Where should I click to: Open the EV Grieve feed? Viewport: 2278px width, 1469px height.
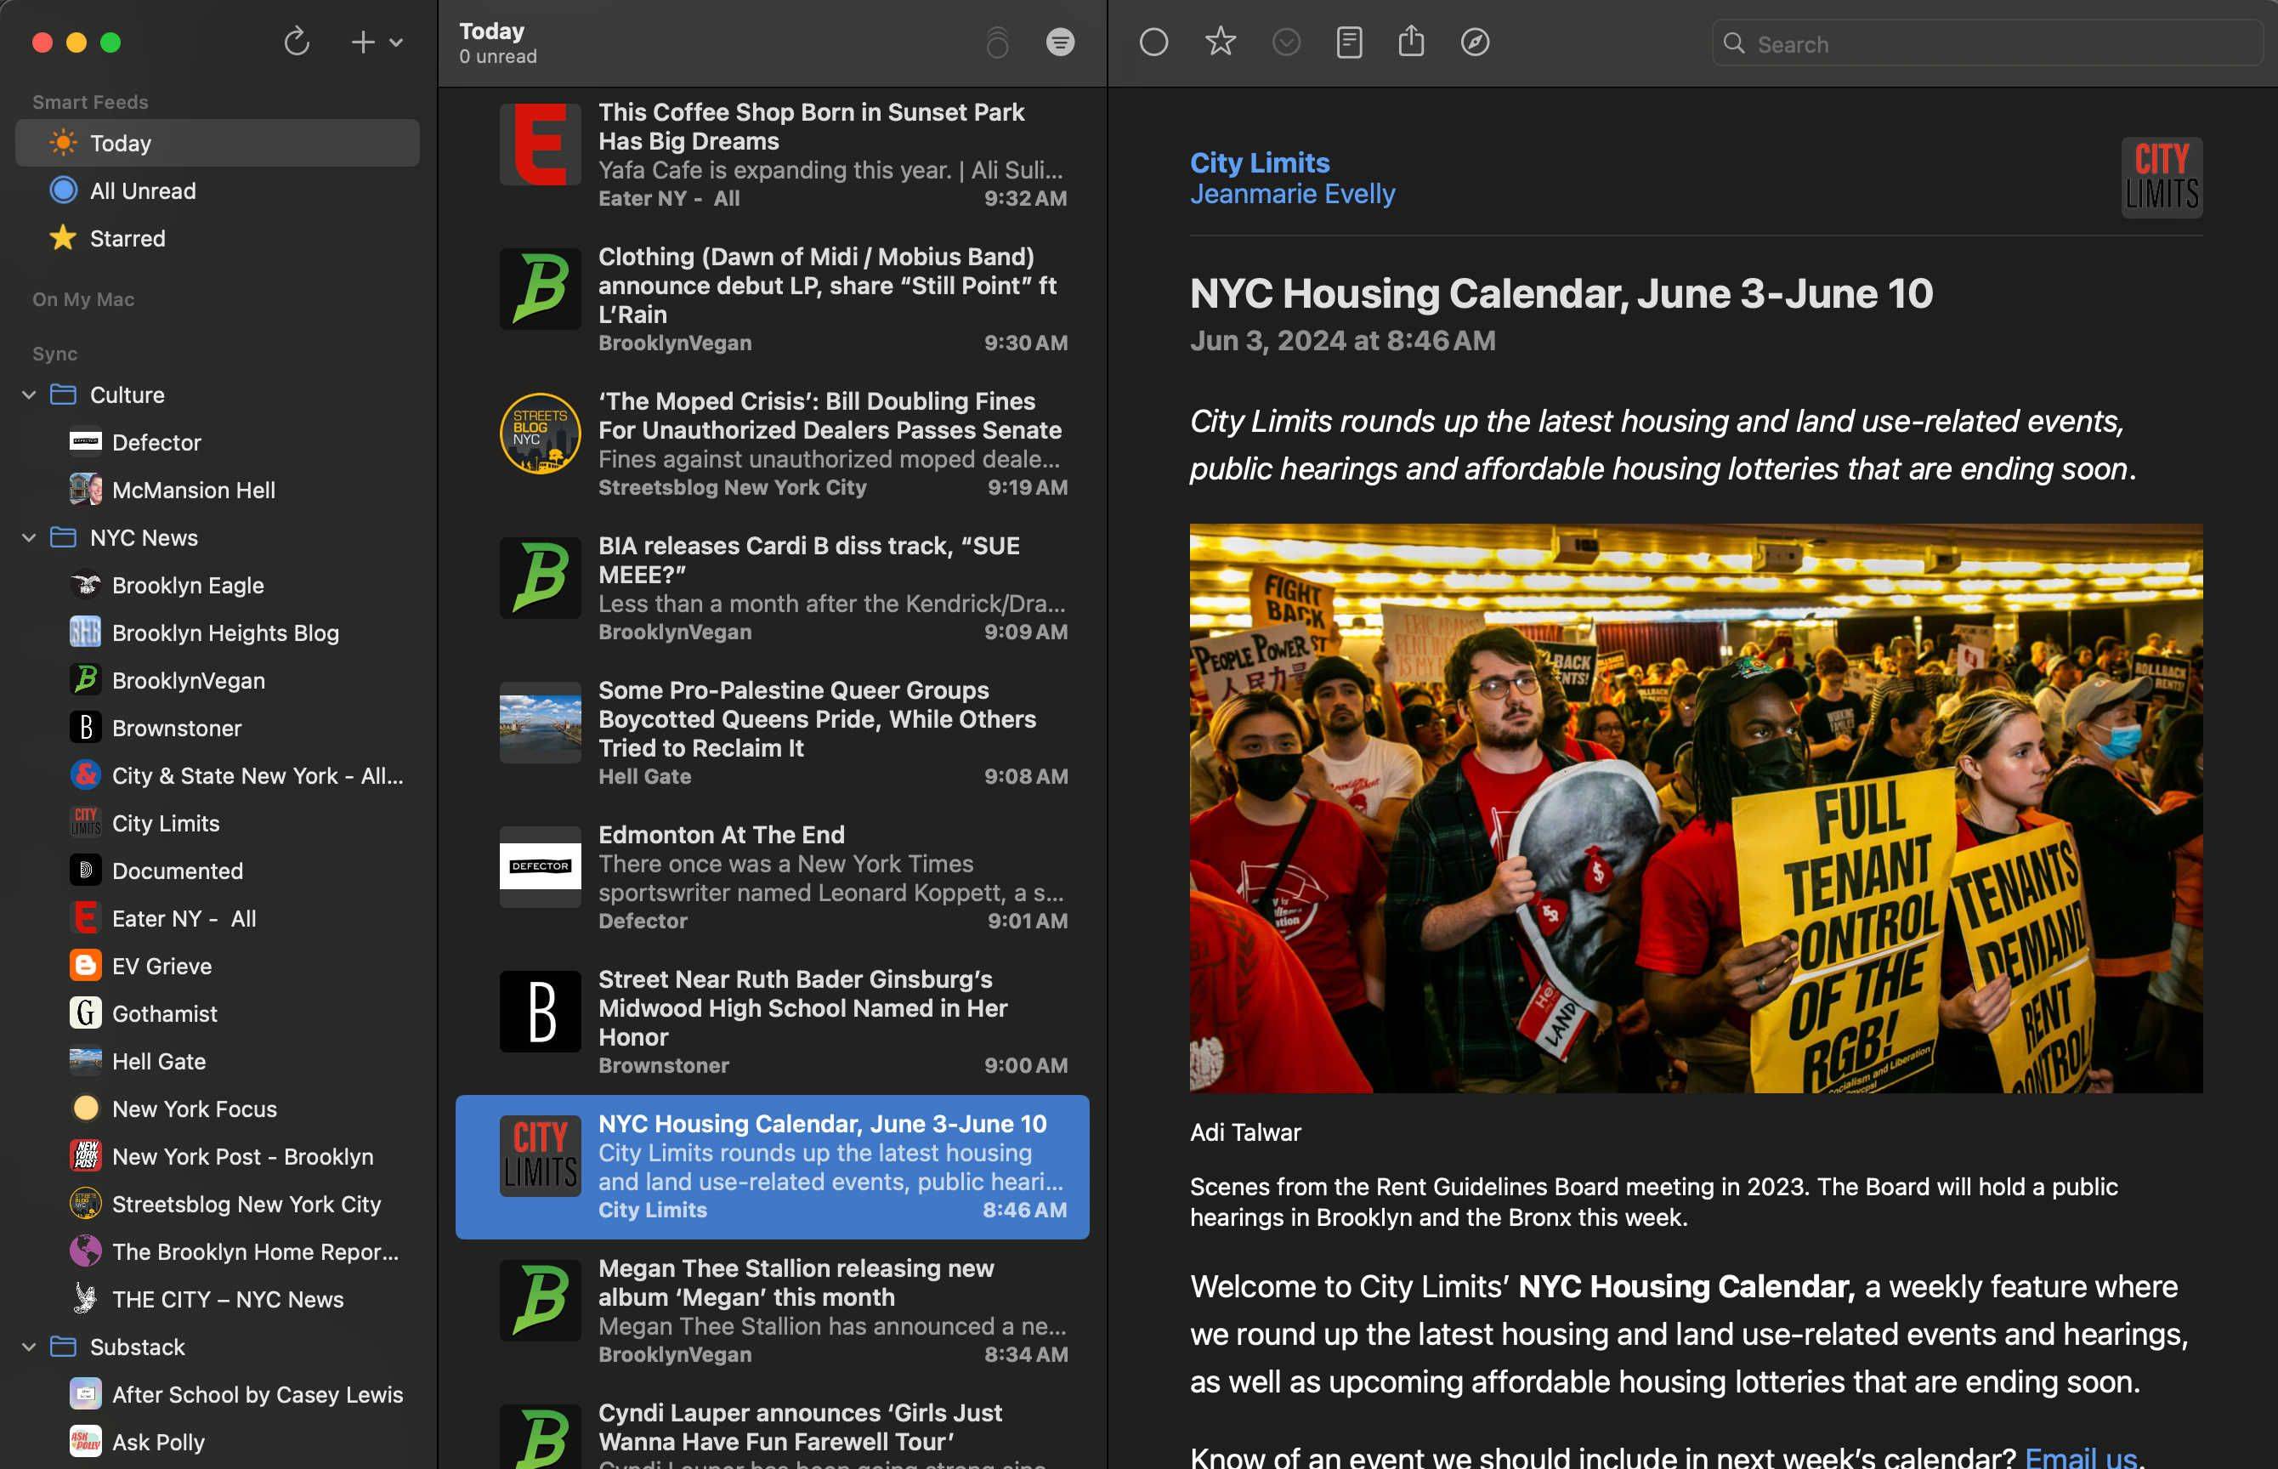pos(218,967)
